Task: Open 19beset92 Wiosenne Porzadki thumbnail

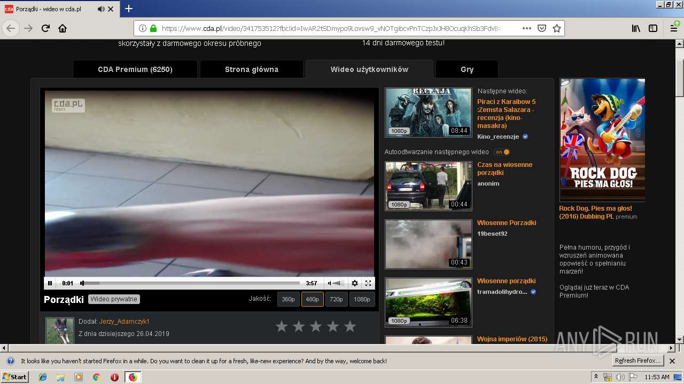Action: pos(429,244)
